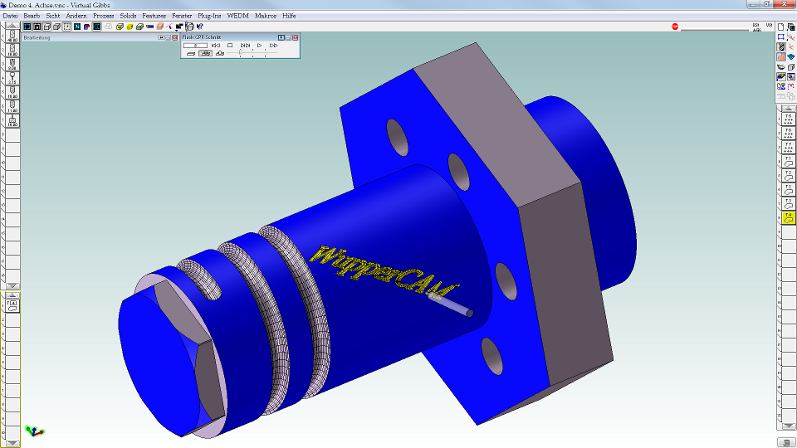Click the progress bar beside stop icon
This screenshot has width=797, height=448.
[715, 28]
